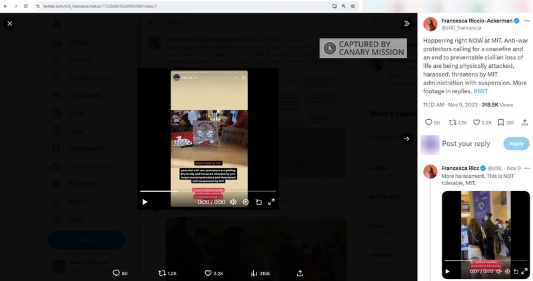Viewport: 533px width, 281px height.
Task: Share the post from bottom bar
Action: click(300, 273)
